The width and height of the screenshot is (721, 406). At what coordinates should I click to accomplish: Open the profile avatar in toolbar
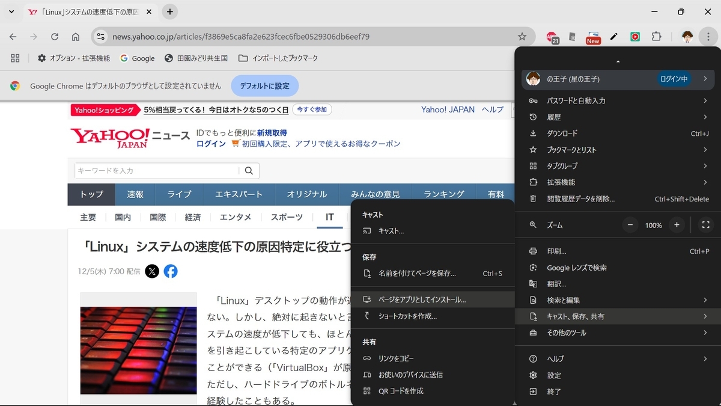[x=687, y=37]
